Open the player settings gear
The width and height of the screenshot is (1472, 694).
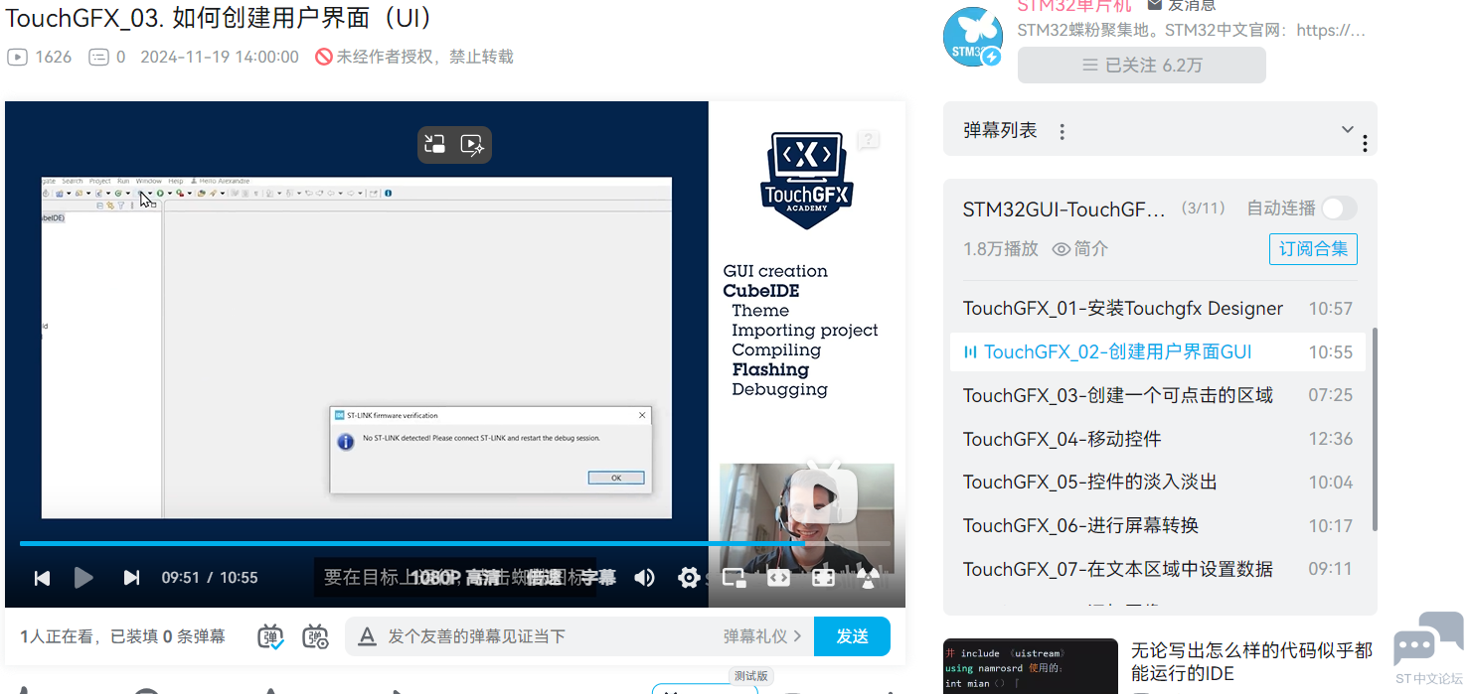(688, 578)
